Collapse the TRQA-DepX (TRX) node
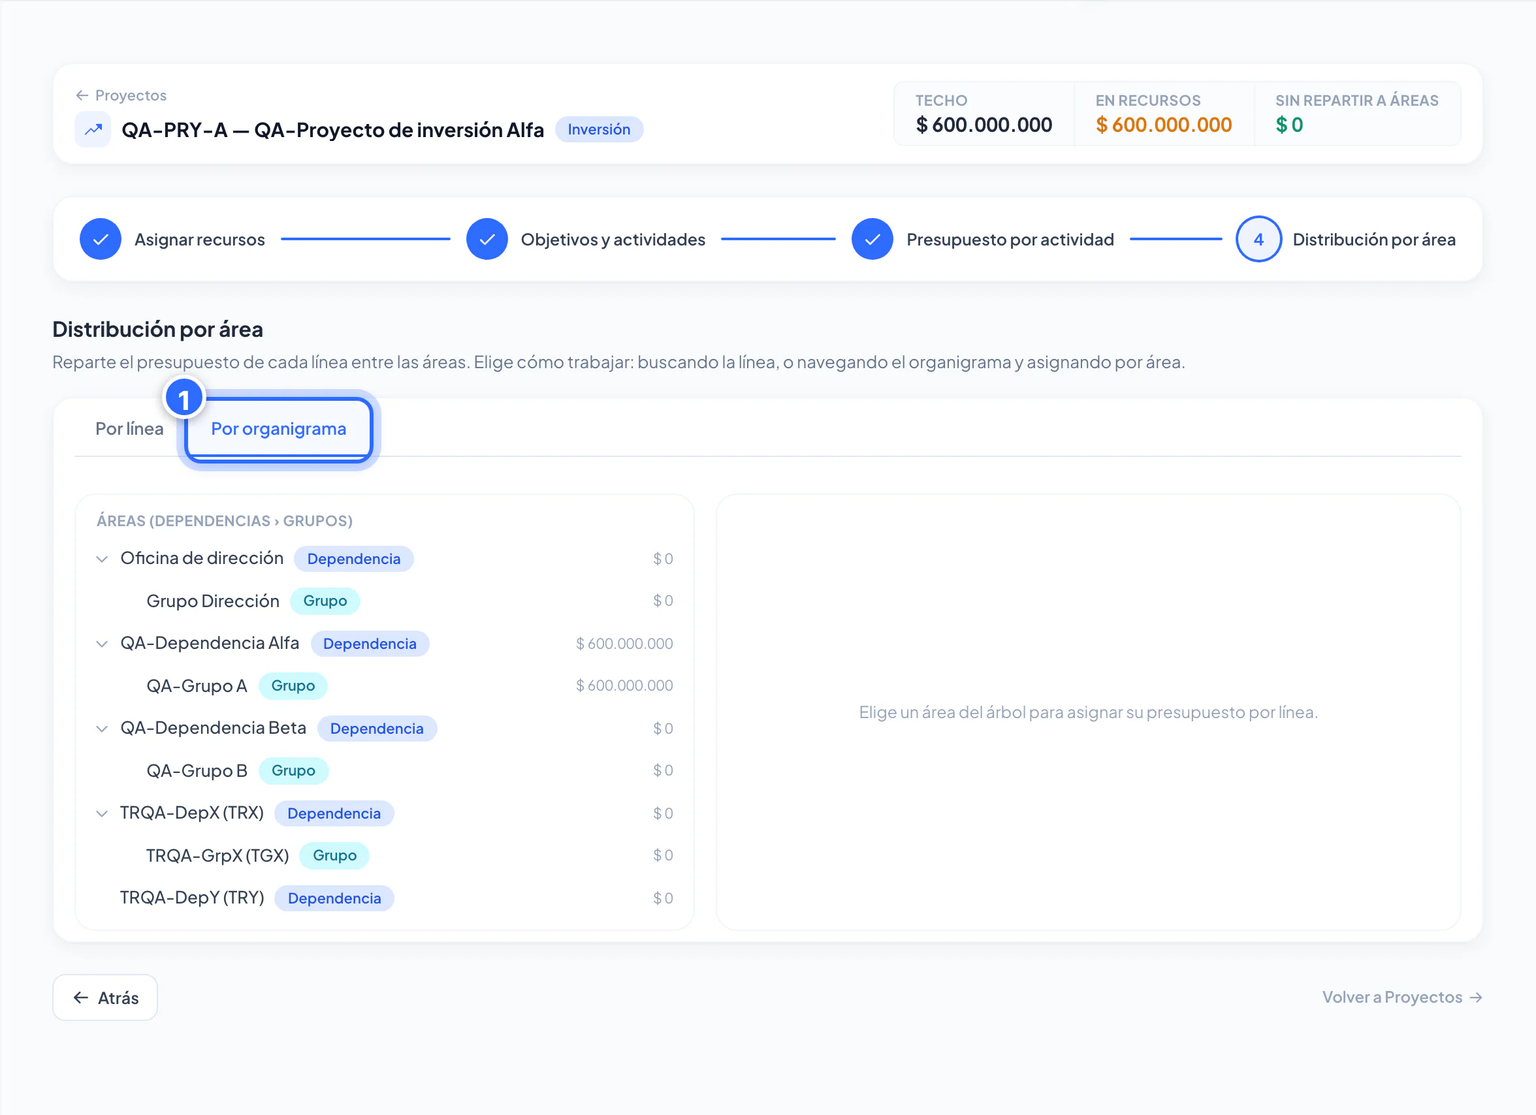 [x=102, y=813]
